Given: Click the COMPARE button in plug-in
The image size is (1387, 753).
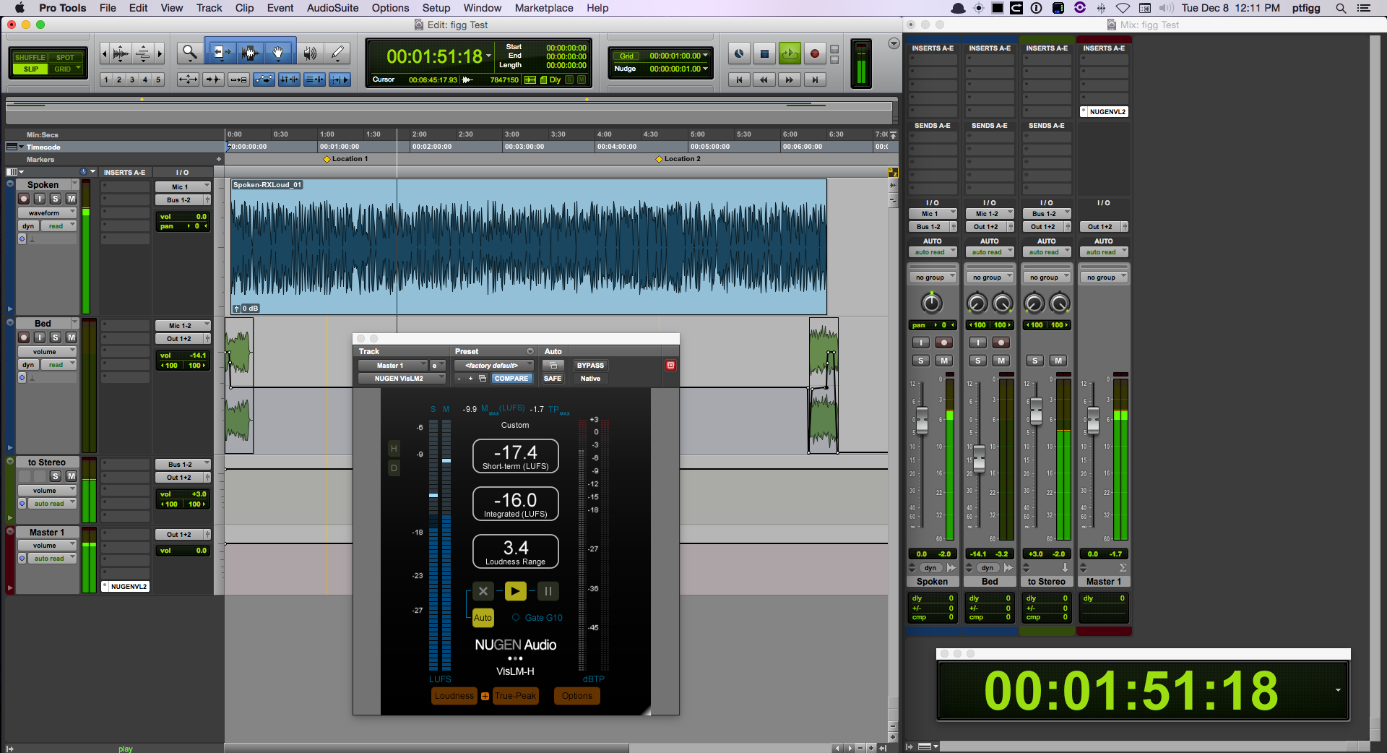Looking at the screenshot, I should click(511, 379).
